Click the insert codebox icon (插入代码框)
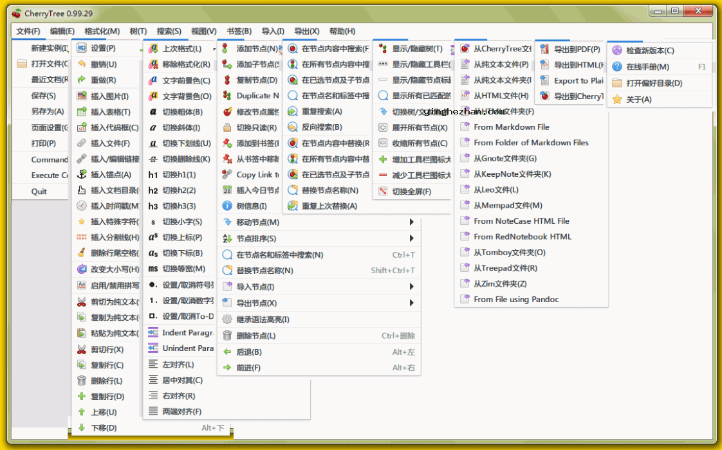The width and height of the screenshot is (722, 450). point(82,127)
